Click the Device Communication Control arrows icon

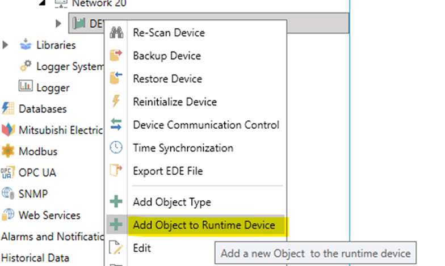tap(116, 125)
